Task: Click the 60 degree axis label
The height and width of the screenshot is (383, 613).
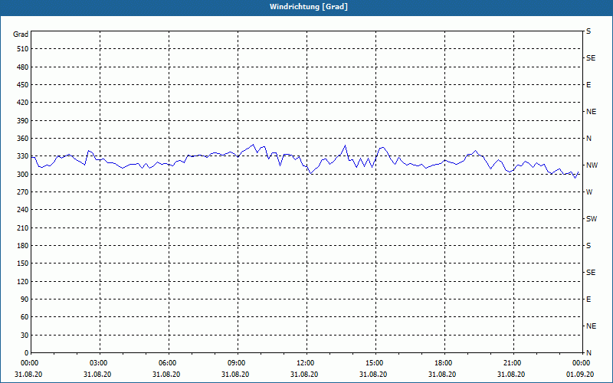Action: tap(25, 317)
